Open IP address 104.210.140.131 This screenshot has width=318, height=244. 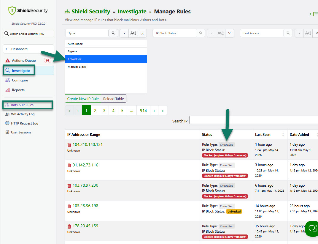click(x=88, y=144)
